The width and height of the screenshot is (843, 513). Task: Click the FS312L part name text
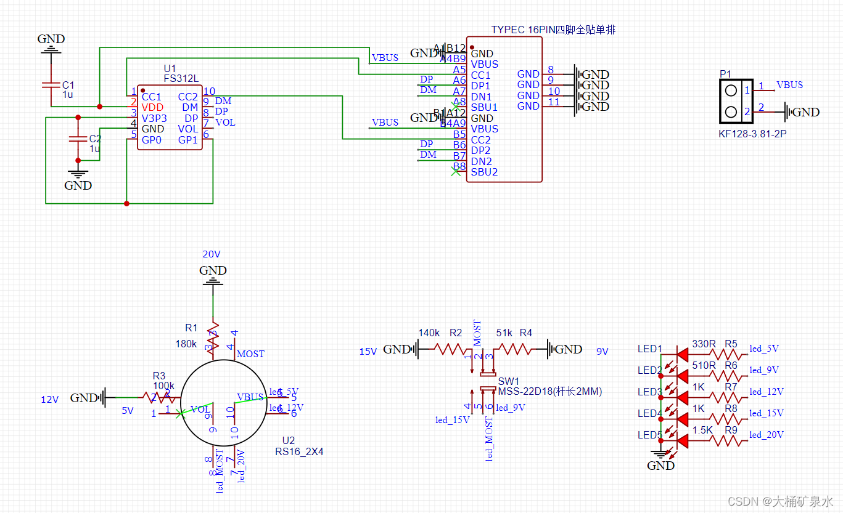click(x=181, y=79)
